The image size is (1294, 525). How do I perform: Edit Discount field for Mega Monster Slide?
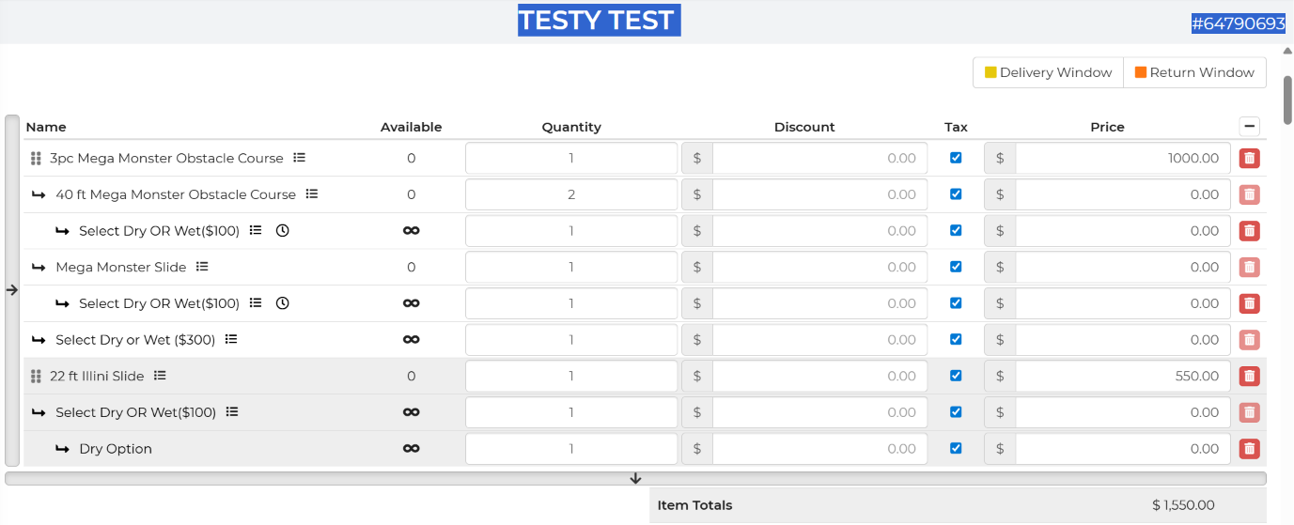tap(819, 267)
